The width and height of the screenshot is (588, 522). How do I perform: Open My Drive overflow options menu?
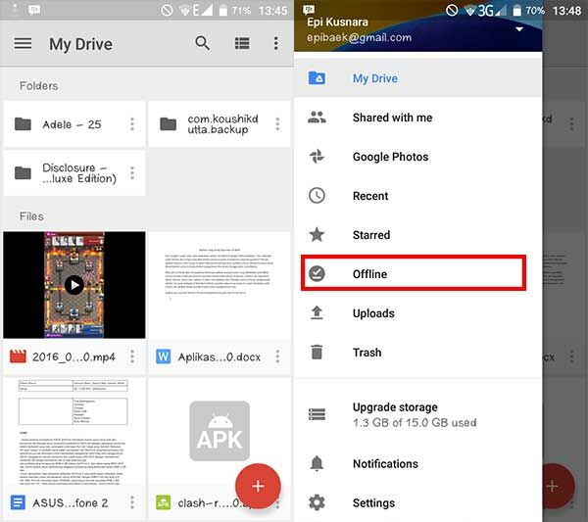tap(276, 43)
